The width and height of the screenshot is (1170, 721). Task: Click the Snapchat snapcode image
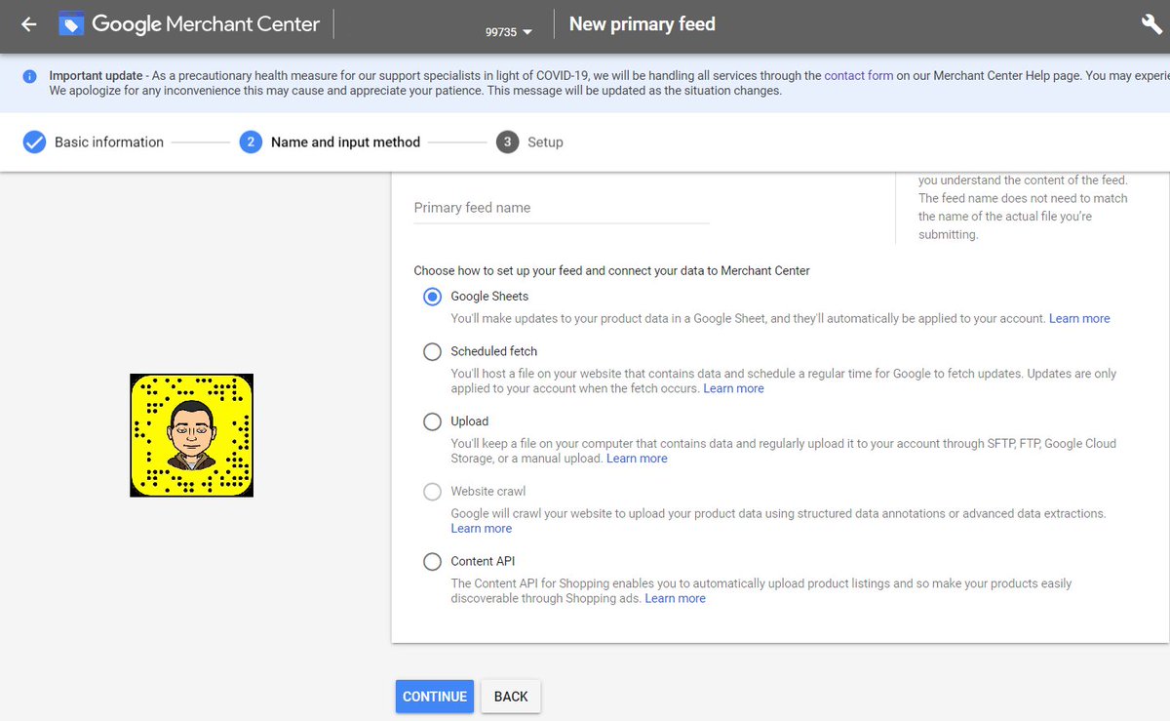click(x=191, y=435)
